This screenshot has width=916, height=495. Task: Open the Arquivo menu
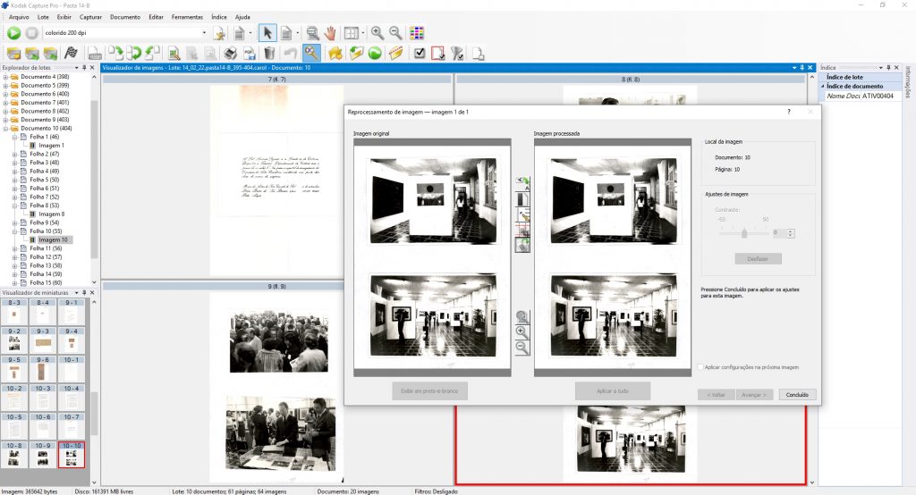pyautogui.click(x=19, y=17)
